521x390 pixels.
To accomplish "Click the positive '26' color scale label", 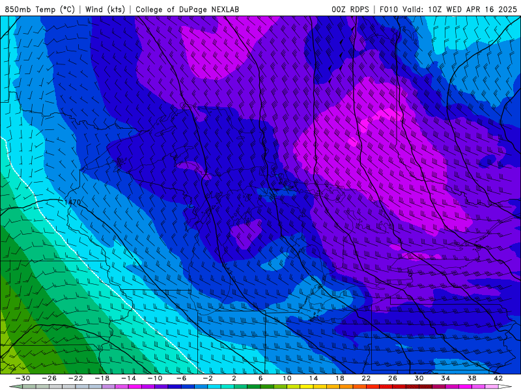I will coord(393,378).
